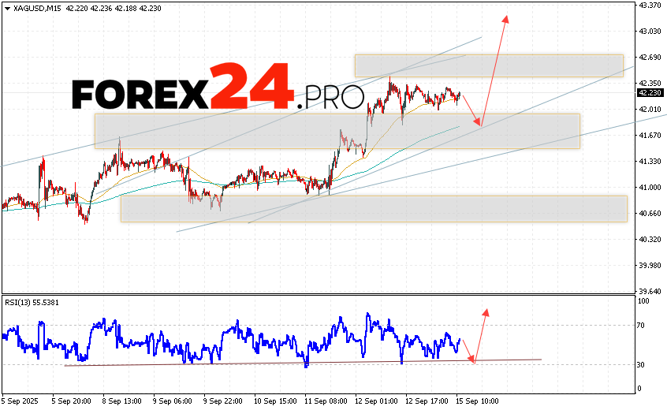
Task: Select the current price tag 42.230
Action: 651,92
